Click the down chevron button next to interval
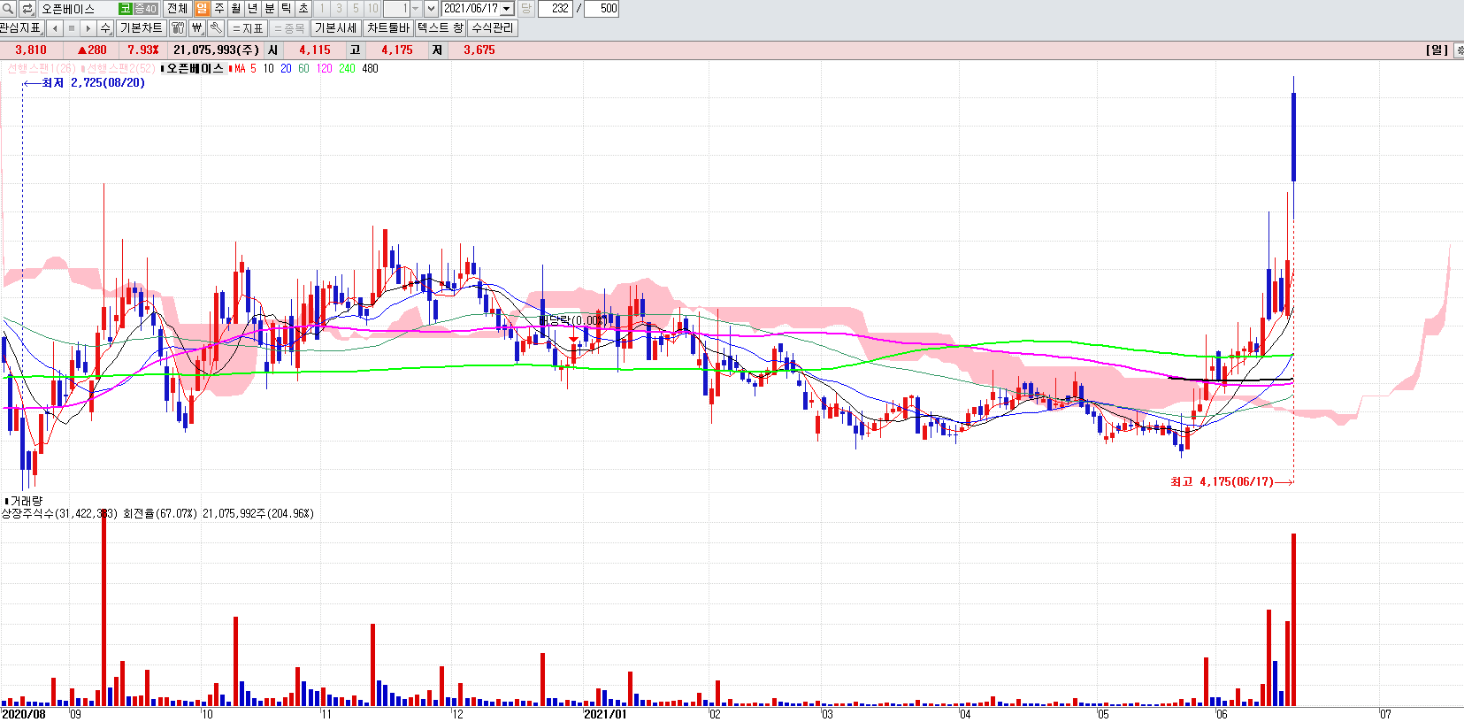 tap(431, 9)
